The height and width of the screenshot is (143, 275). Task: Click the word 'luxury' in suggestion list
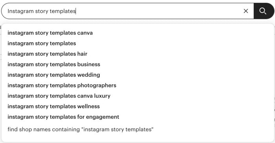coord(102,96)
